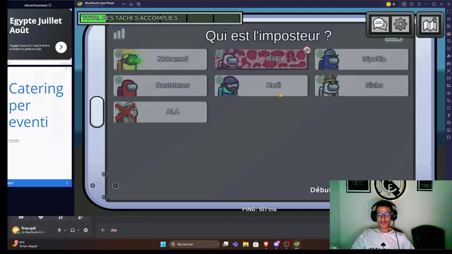The width and height of the screenshot is (452, 254).
Task: Open BlueStacks account profile icon
Action: pyautogui.click(x=404, y=4)
